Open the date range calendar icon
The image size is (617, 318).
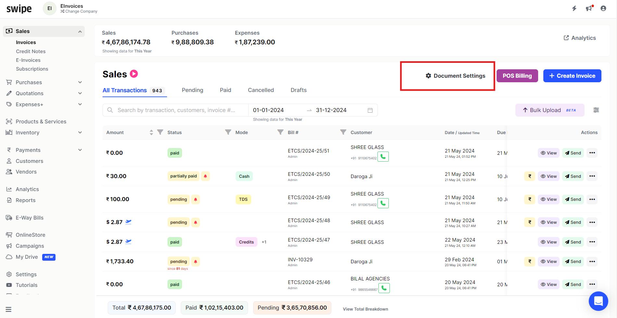coord(370,110)
